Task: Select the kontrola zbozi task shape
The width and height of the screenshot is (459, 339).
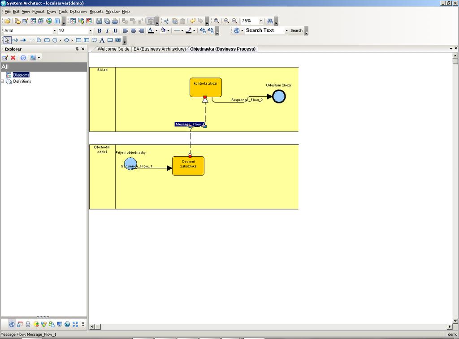Action: click(x=205, y=87)
